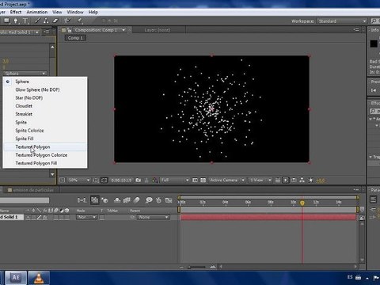Image resolution: width=380 pixels, height=285 pixels.
Task: Open resolution dropdown set to Full
Action: 174,180
